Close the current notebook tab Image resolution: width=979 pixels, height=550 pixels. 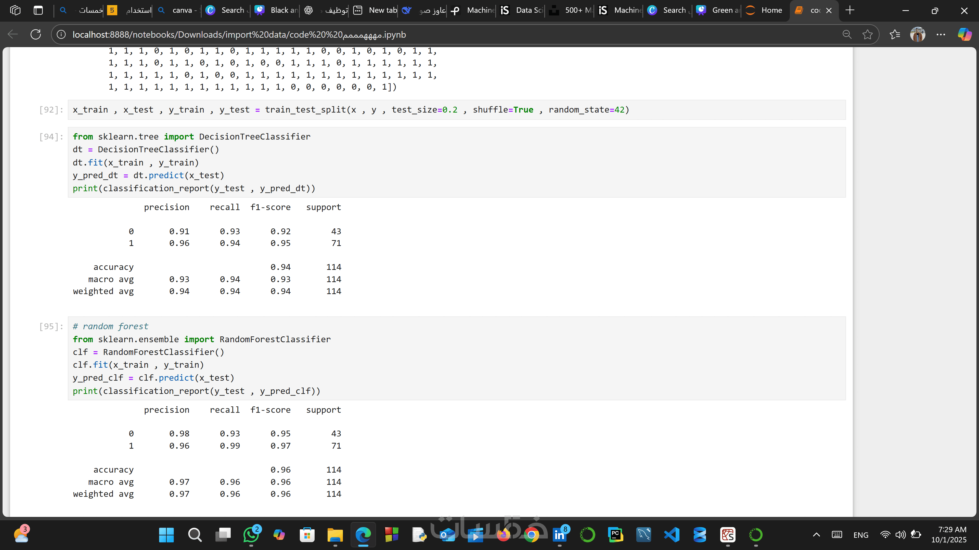point(829,11)
